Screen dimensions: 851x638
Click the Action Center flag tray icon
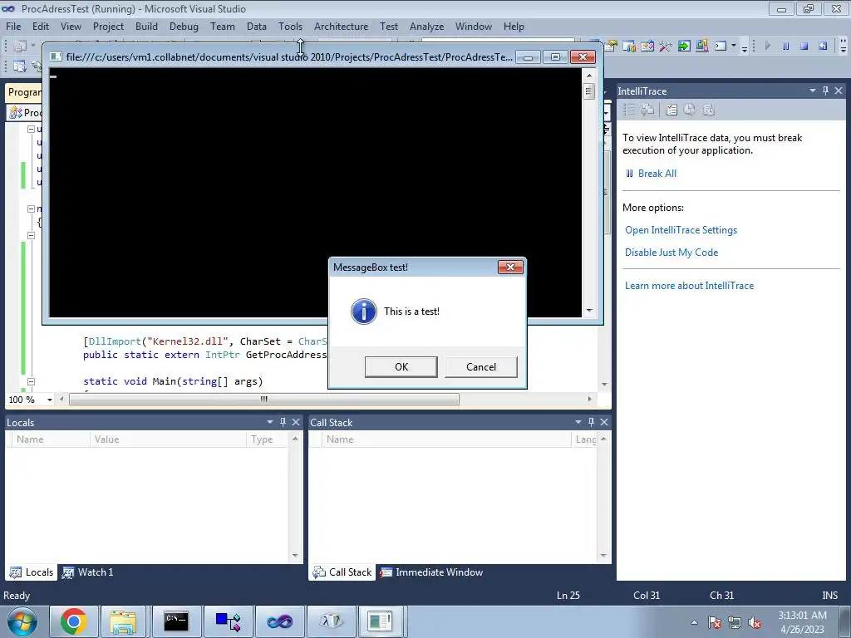click(715, 622)
